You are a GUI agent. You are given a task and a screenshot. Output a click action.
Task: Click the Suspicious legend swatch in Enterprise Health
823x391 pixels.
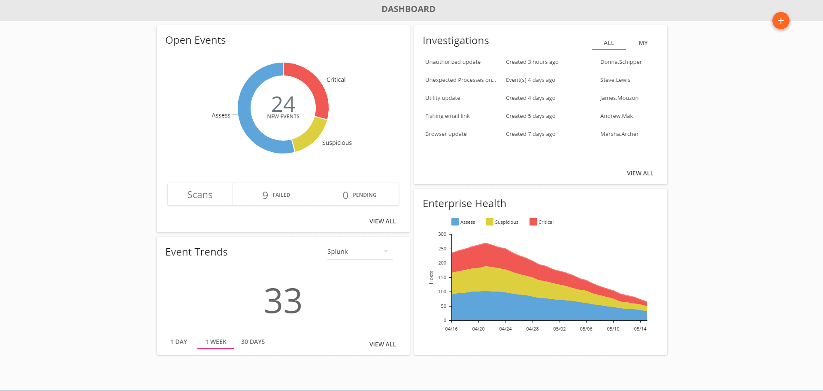pyautogui.click(x=489, y=222)
